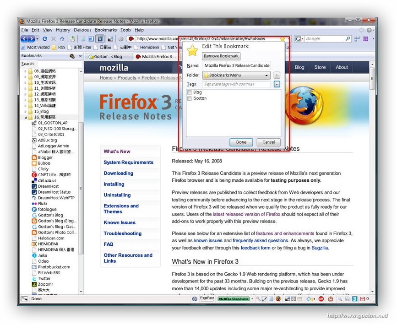Screen dimensions: 397x325
Task: Cancel the Edit This Bookmark dialog
Action: click(x=268, y=142)
